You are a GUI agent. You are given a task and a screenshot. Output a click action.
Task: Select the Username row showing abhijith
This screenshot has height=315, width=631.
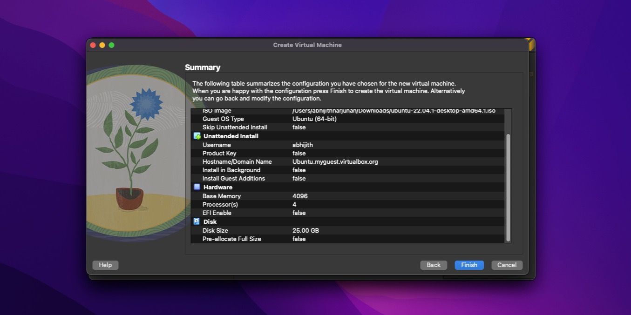[x=279, y=145]
